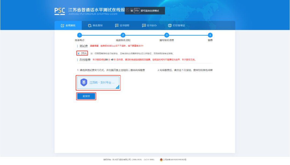Click the 去支付 button
Image resolution: width=290 pixels, height=165 pixels.
click(x=86, y=96)
